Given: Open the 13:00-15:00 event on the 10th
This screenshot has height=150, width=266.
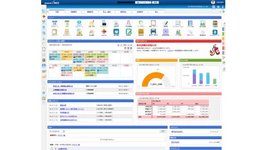Looking at the screenshot, I should click(x=54, y=57).
